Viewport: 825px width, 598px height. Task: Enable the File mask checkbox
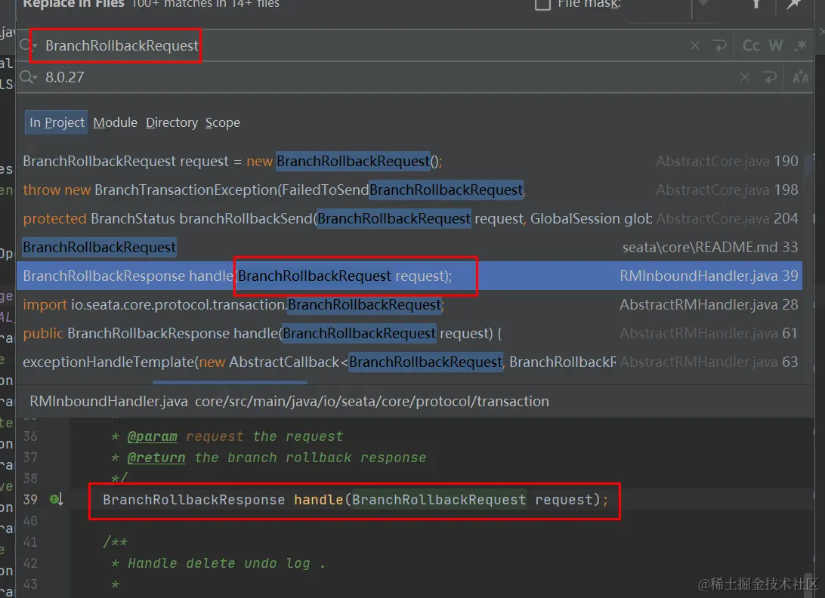[542, 5]
